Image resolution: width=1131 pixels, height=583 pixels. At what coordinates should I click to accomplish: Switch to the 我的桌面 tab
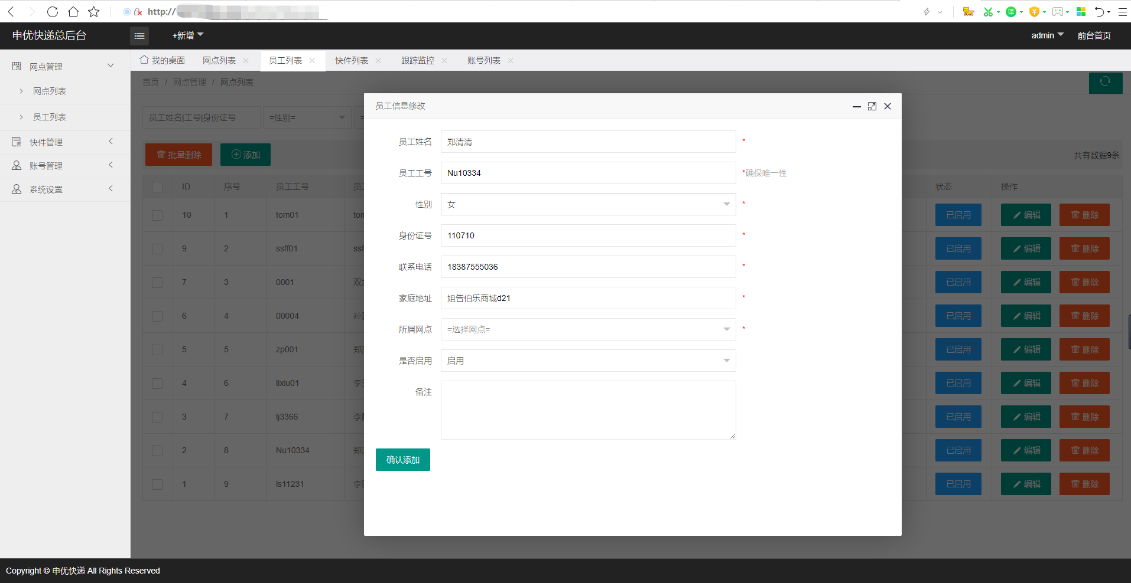[x=162, y=60]
